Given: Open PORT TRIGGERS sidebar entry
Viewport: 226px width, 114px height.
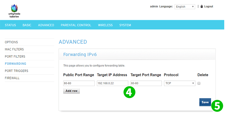Looking at the screenshot, I should point(16,71).
